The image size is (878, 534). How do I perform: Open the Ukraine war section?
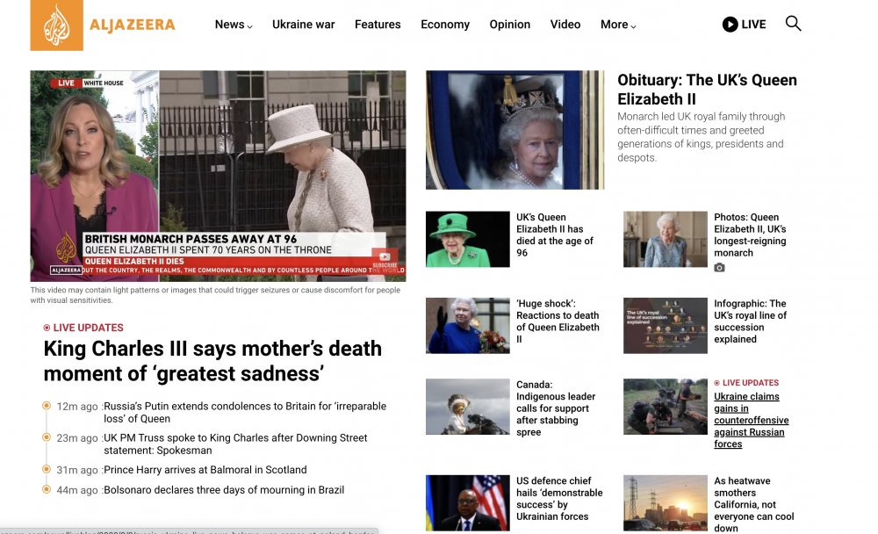click(304, 25)
